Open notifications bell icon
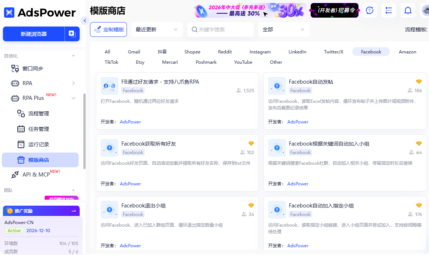The width and height of the screenshot is (429, 255). [408, 10]
